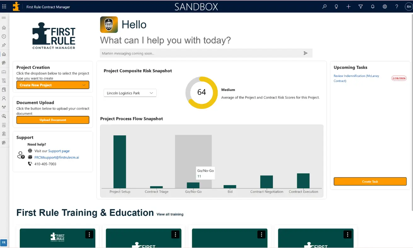Click the Go/No-Go bar in chart
Image resolution: width=413 pixels, height=248 pixels.
click(x=193, y=185)
